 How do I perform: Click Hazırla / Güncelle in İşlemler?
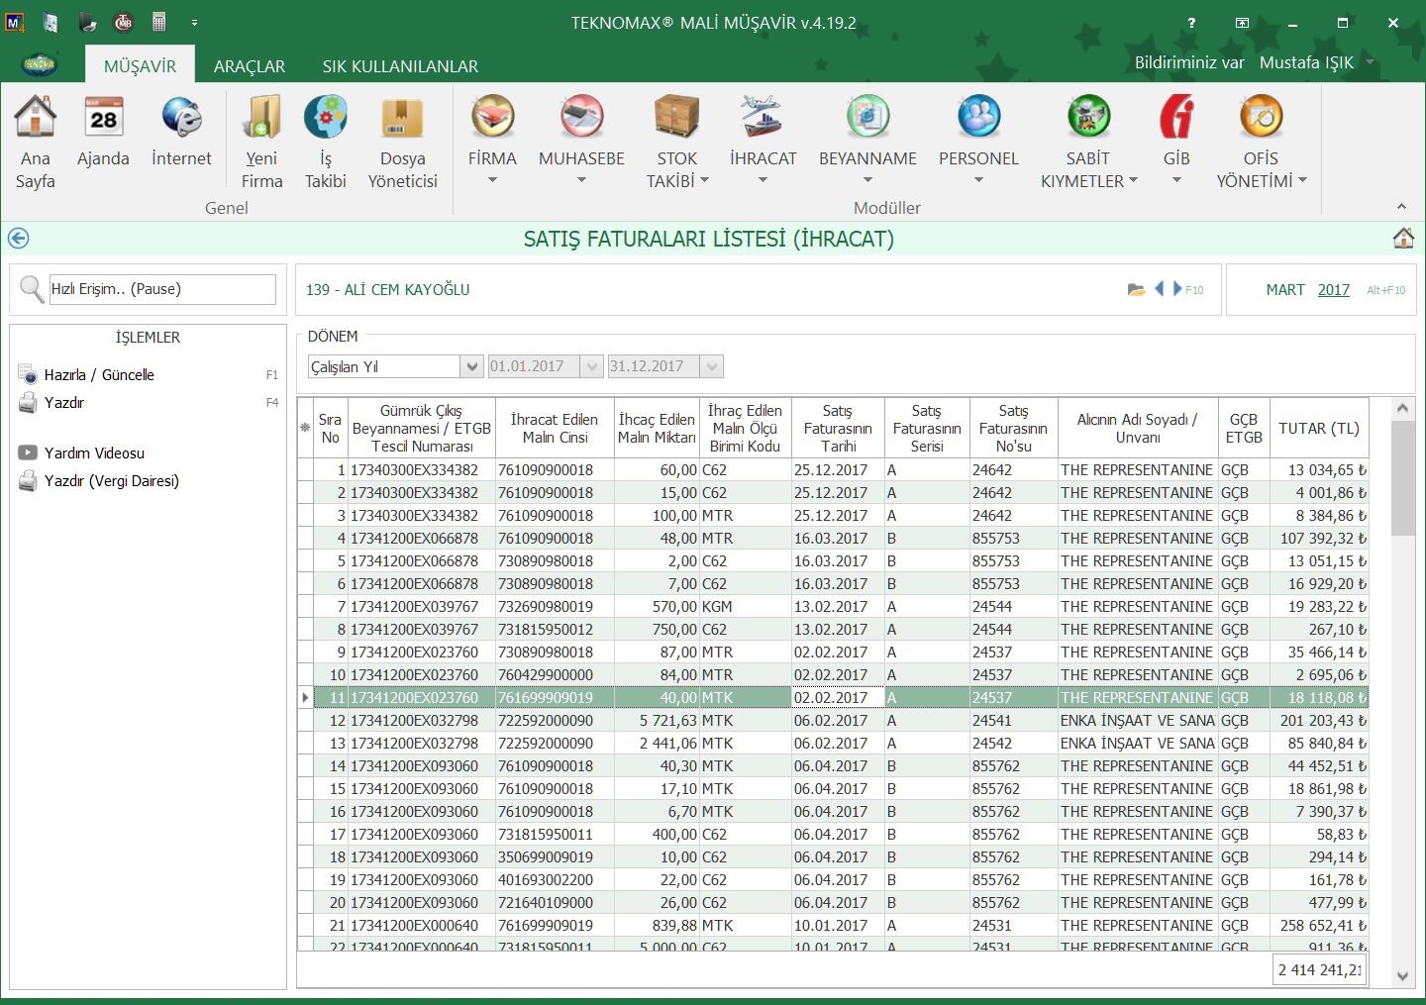99,375
